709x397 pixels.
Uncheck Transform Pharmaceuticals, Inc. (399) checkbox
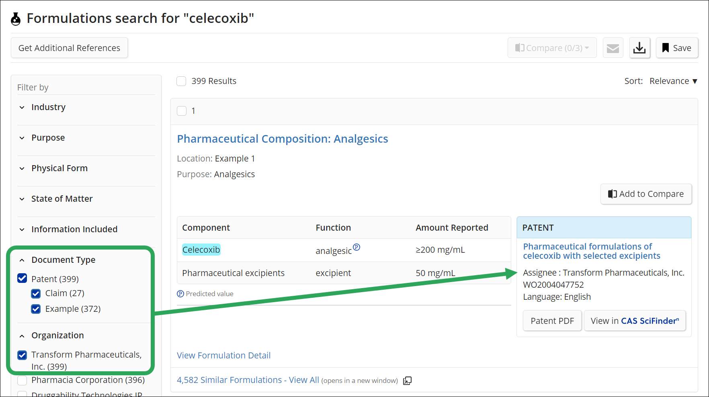[x=22, y=355]
